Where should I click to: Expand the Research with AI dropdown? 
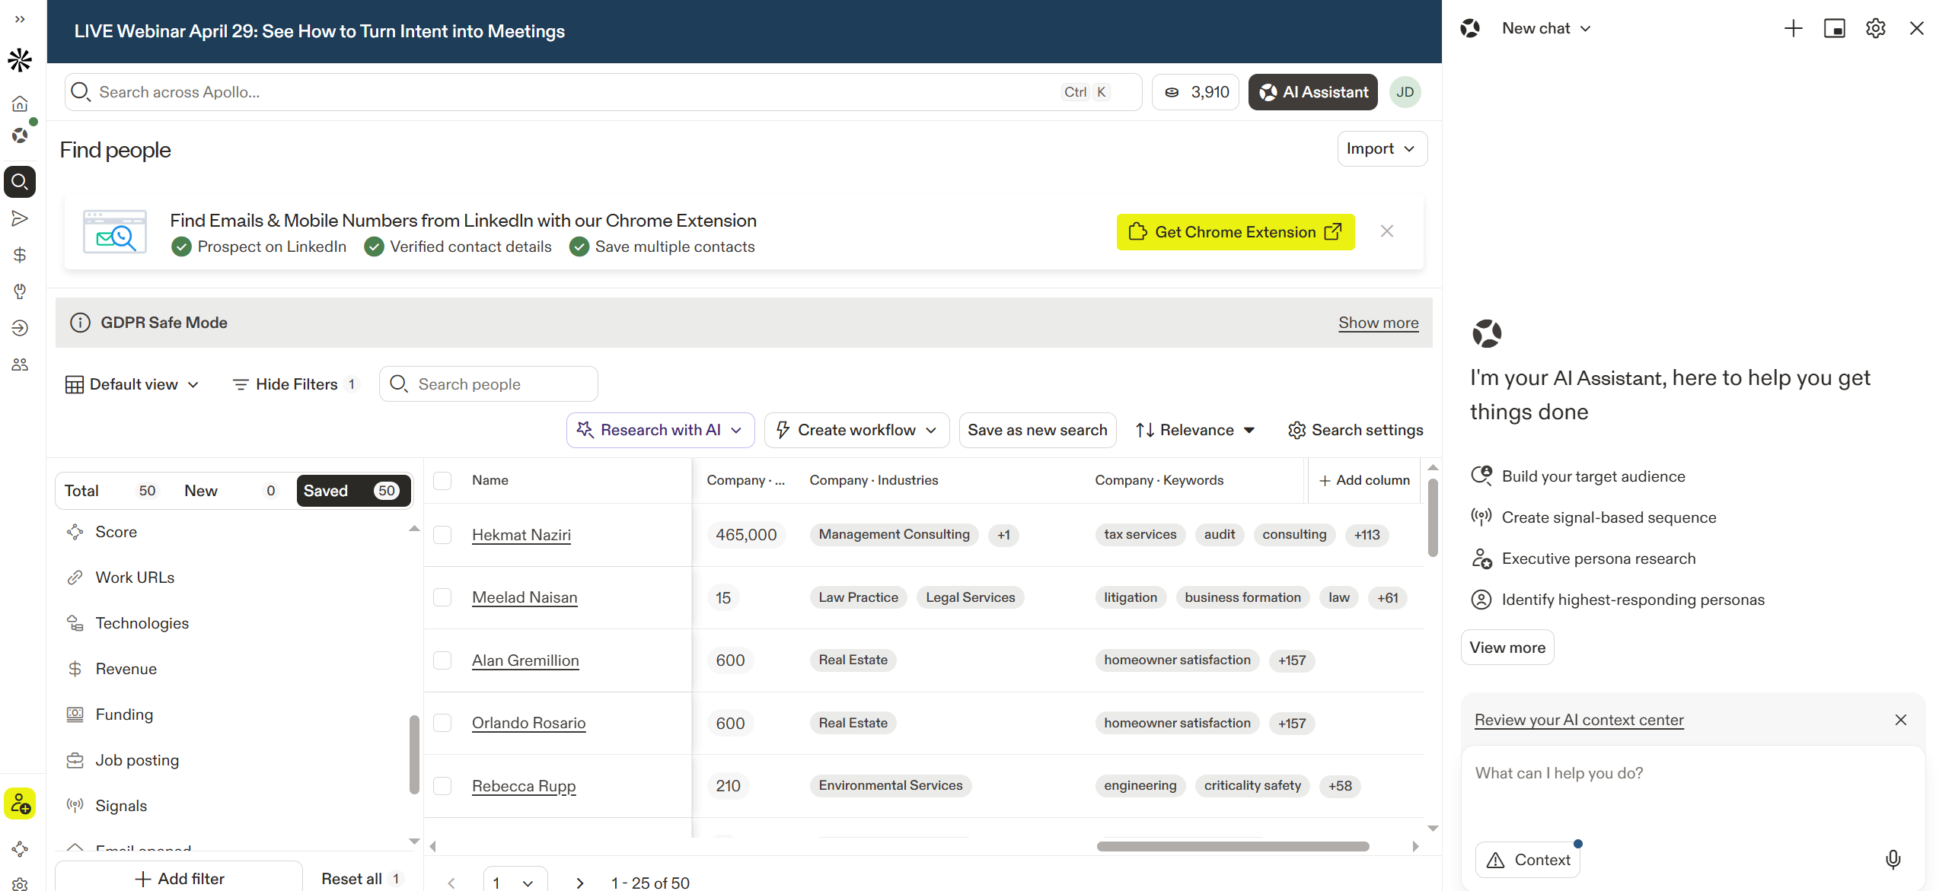click(x=660, y=430)
